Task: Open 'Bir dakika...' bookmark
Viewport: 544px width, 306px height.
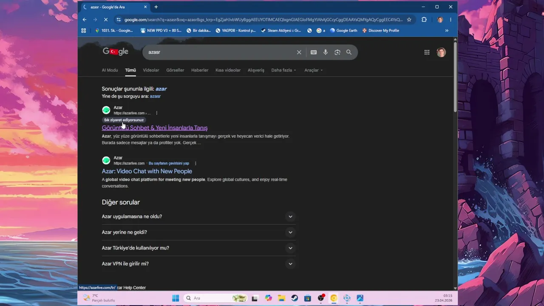Action: 198,31
